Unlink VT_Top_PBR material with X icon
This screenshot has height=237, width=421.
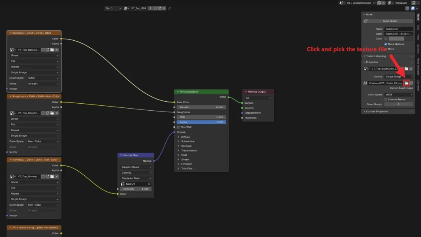[x=164, y=8]
